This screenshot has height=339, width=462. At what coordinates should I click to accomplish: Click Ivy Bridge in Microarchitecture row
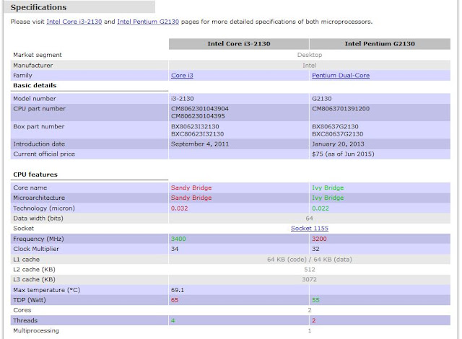pyautogui.click(x=328, y=198)
